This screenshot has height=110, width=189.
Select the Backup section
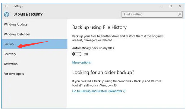34,44
